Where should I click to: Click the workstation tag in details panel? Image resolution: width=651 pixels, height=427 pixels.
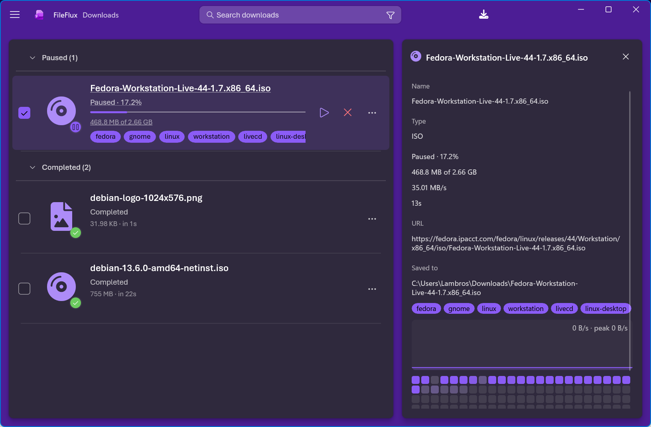pyautogui.click(x=526, y=309)
